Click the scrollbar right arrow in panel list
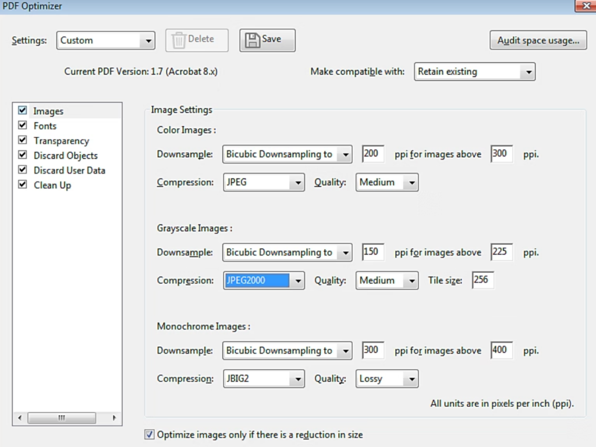This screenshot has height=447, width=596. pos(114,418)
